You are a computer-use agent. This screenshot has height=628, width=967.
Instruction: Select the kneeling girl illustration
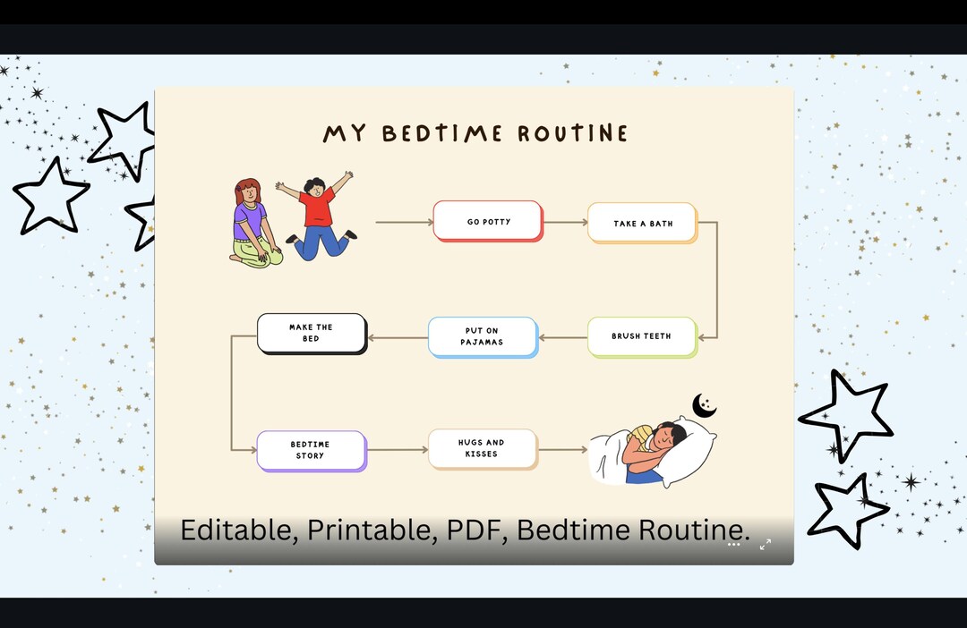click(x=255, y=224)
